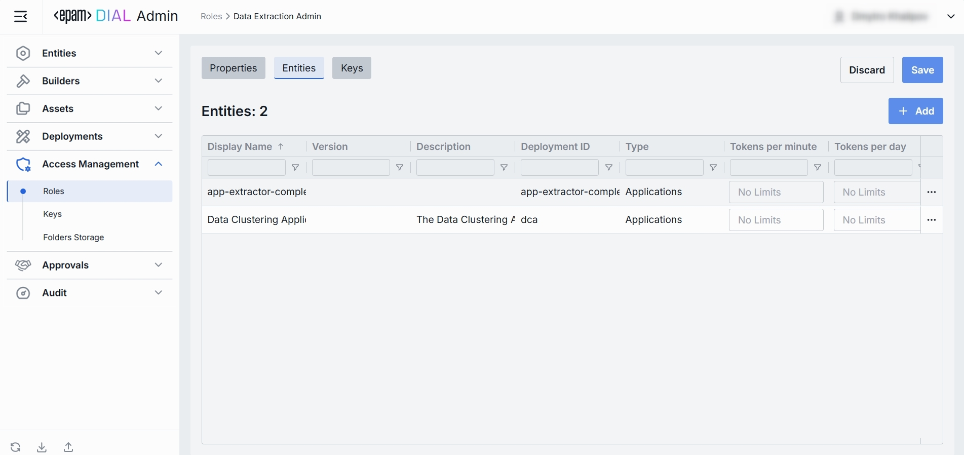Click the Save button
This screenshot has height=455, width=964.
coord(922,70)
